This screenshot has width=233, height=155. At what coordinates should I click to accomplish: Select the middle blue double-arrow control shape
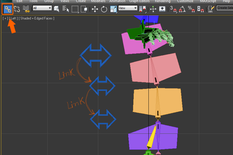(x=102, y=86)
